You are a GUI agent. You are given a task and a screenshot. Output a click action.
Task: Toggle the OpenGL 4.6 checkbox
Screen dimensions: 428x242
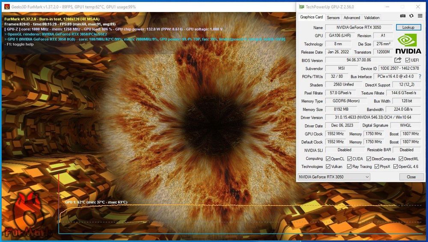pyautogui.click(x=395, y=166)
